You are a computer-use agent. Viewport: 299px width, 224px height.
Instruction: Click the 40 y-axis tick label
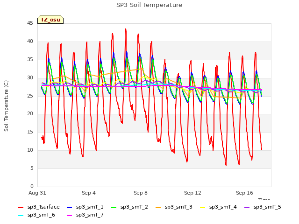30,42
